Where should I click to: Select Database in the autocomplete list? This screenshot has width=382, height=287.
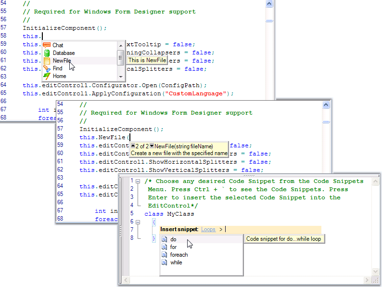click(80, 53)
